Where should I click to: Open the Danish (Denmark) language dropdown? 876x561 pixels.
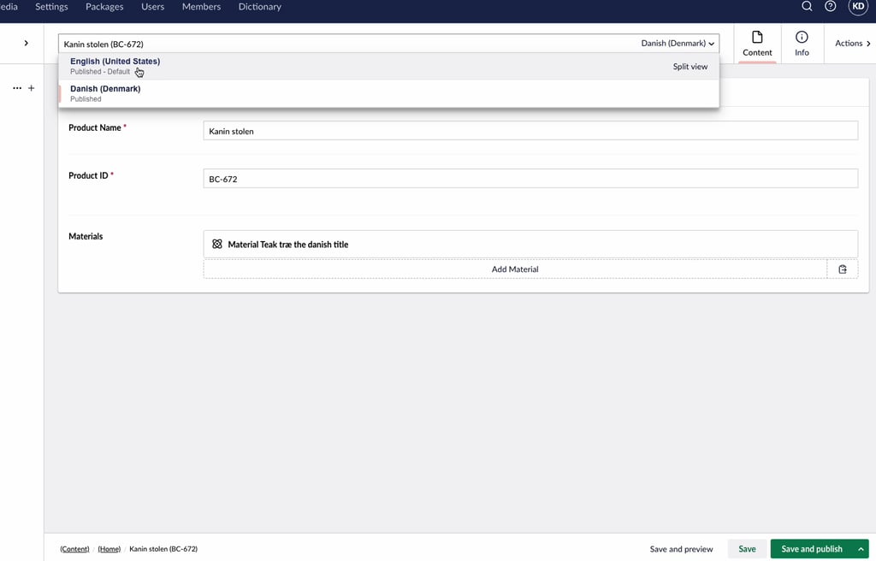(674, 44)
